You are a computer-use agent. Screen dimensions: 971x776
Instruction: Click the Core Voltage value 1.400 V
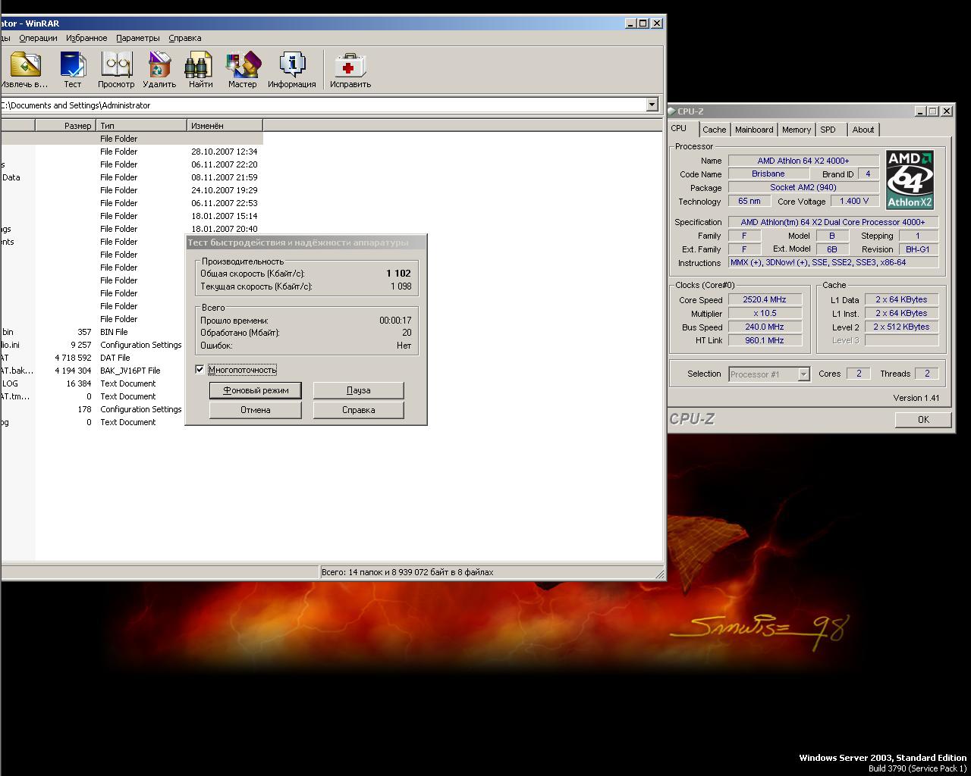coord(855,202)
